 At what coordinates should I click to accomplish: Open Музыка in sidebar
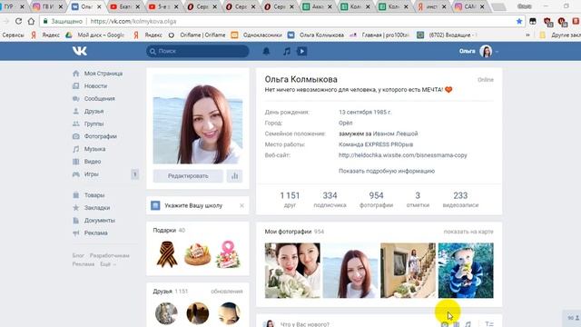[94, 149]
